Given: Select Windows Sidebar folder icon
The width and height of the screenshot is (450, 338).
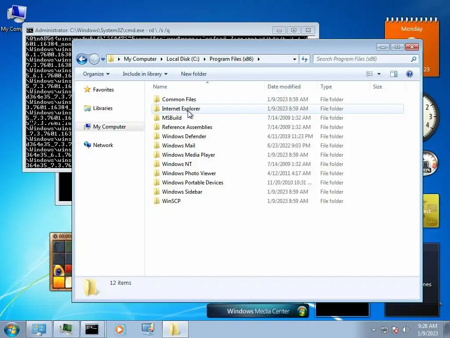Looking at the screenshot, I should (x=157, y=192).
